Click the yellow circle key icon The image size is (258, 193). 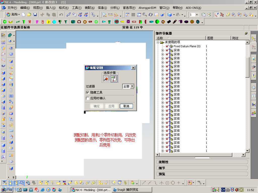pos(48,22)
